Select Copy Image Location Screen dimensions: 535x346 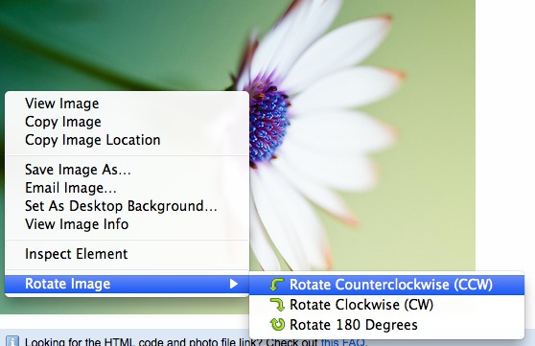click(127, 140)
